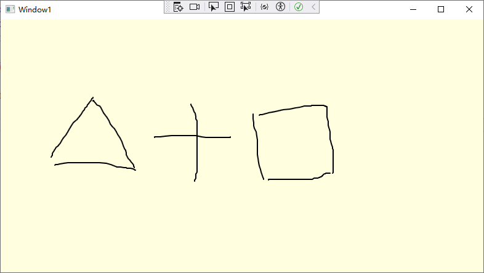Click the Window1 application icon in the title bar
The width and height of the screenshot is (484, 273).
pyautogui.click(x=10, y=9)
